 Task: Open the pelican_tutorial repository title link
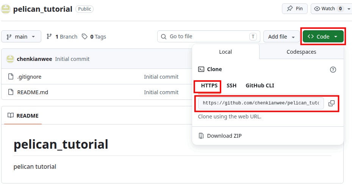43,9
